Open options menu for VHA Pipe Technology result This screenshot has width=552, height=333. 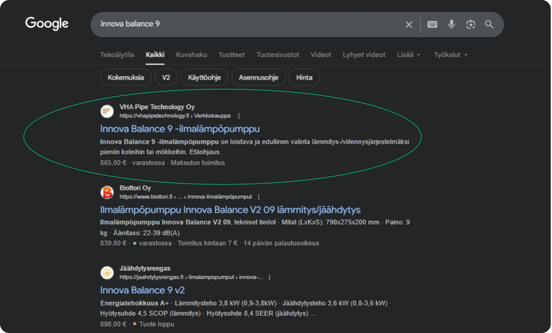[x=239, y=116]
